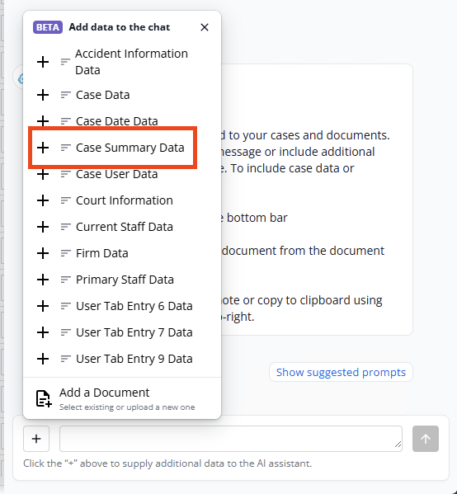Select the Case Date Data entry
Image resolution: width=457 pixels, height=494 pixels.
[x=116, y=121]
